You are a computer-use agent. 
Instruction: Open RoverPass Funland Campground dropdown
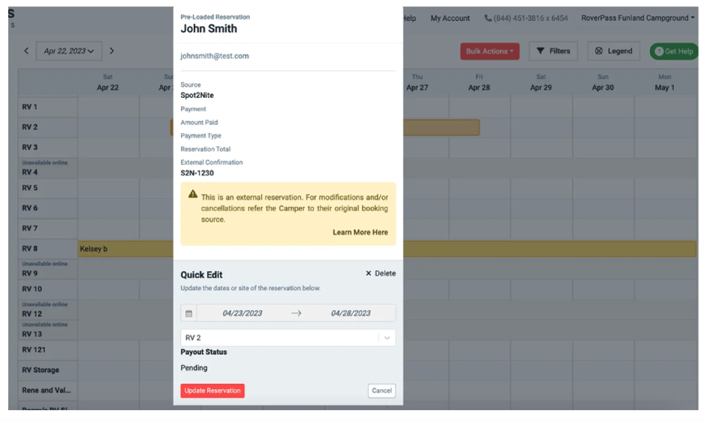(637, 18)
